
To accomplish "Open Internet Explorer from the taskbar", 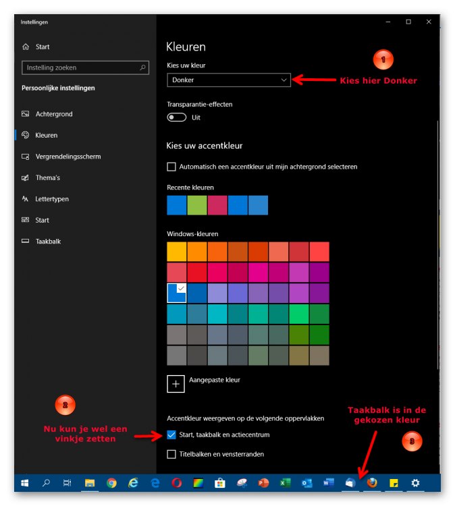I will tap(133, 483).
